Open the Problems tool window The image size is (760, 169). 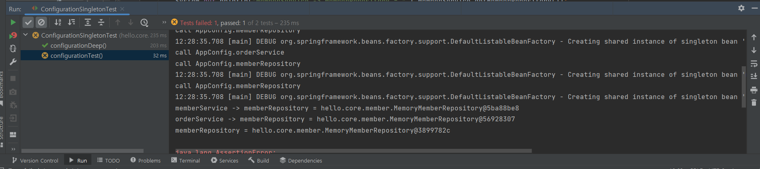146,161
